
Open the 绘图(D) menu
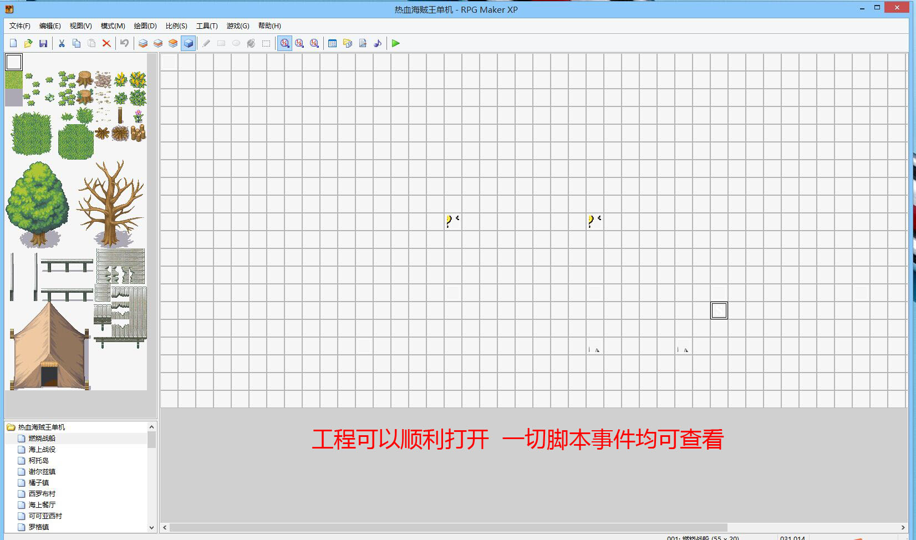[145, 26]
